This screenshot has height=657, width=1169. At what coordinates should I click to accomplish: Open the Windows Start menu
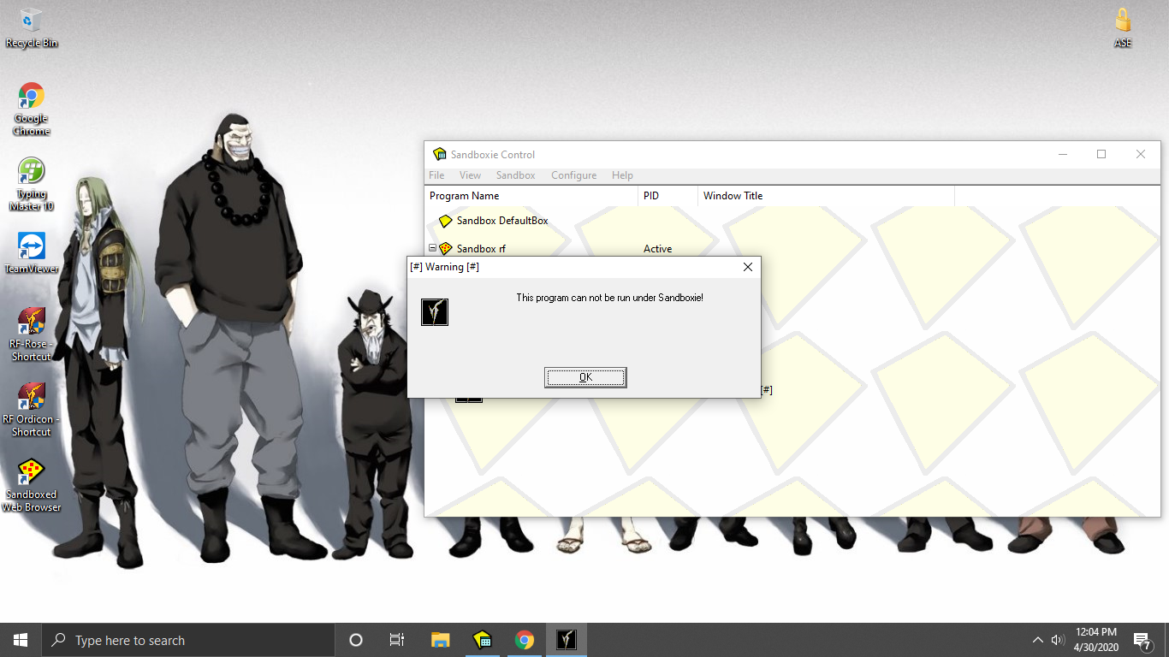point(21,640)
